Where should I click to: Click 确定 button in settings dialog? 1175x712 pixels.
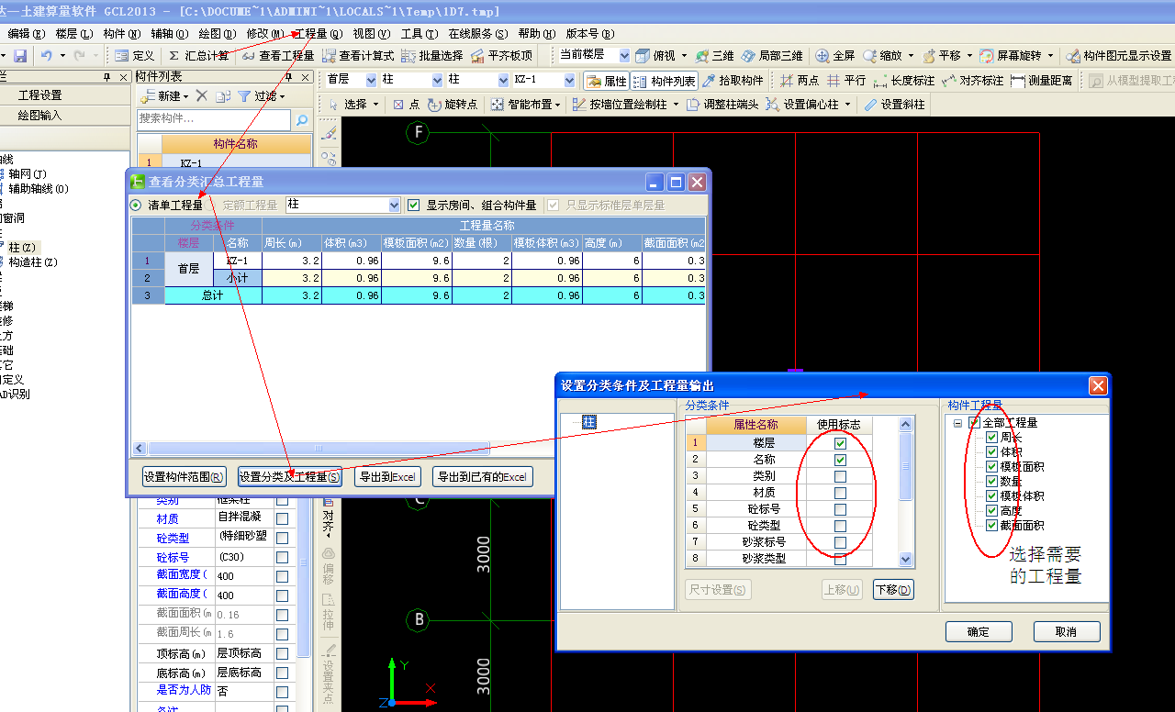tap(979, 631)
